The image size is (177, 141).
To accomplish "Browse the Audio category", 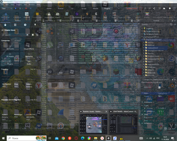I will pos(29,63).
